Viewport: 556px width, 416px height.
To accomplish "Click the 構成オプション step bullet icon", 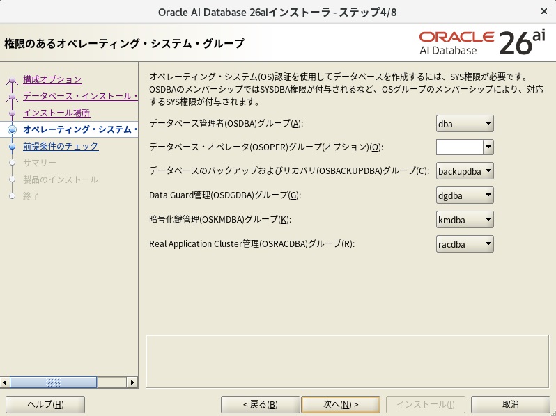I will pyautogui.click(x=12, y=80).
